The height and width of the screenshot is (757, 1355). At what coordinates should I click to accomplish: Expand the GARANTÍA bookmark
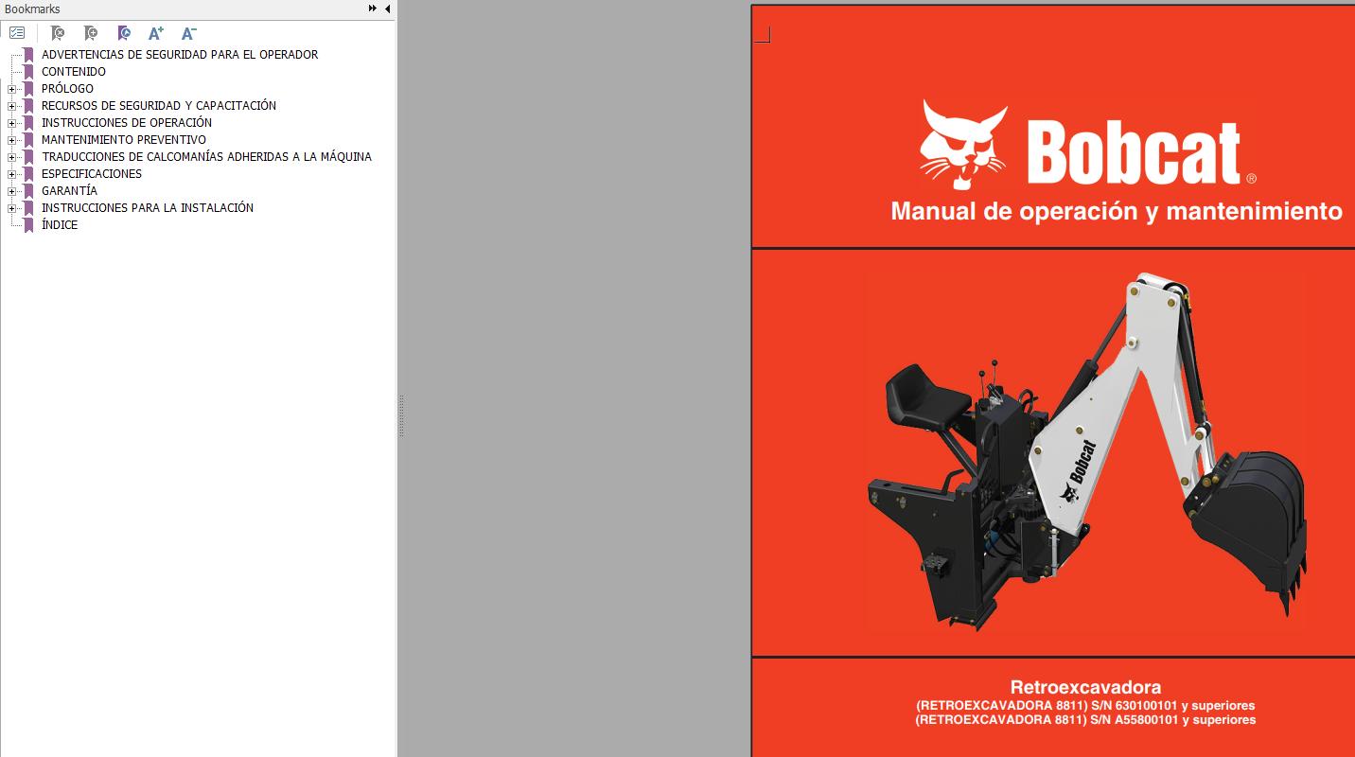[x=11, y=191]
